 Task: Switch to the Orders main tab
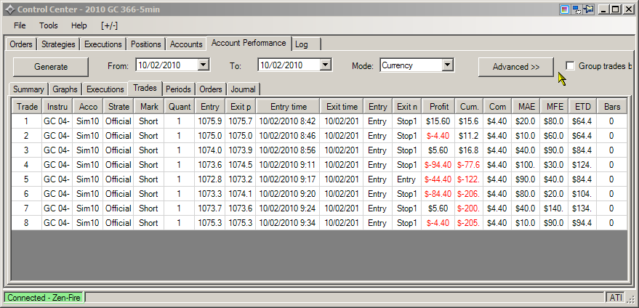coord(21,44)
